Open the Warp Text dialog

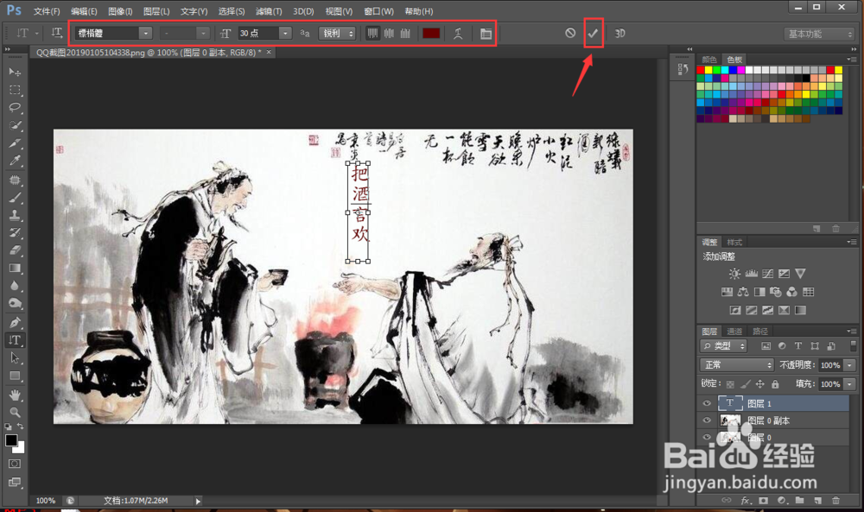pos(458,34)
